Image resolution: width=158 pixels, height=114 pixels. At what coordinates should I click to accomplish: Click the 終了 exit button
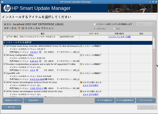tap(11, 107)
